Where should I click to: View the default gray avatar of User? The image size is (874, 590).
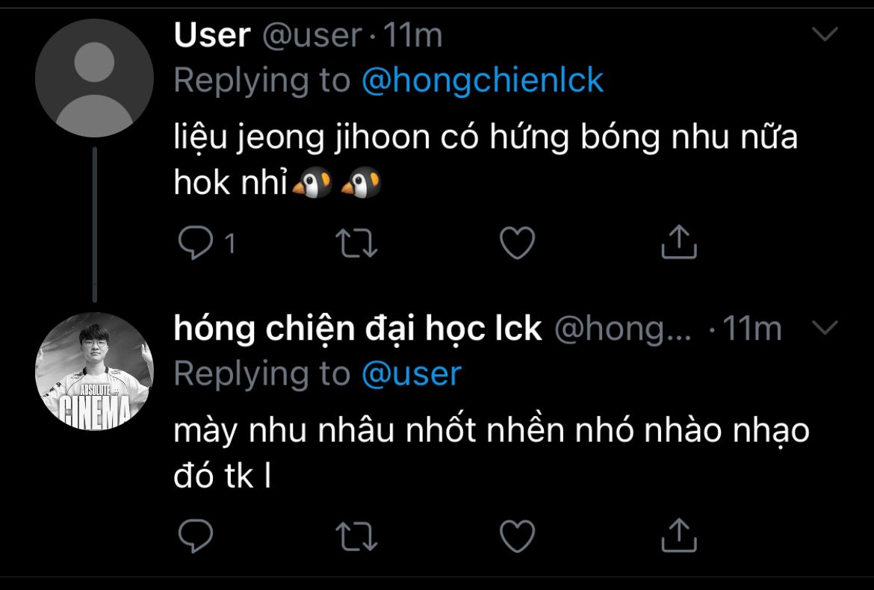tap(94, 78)
